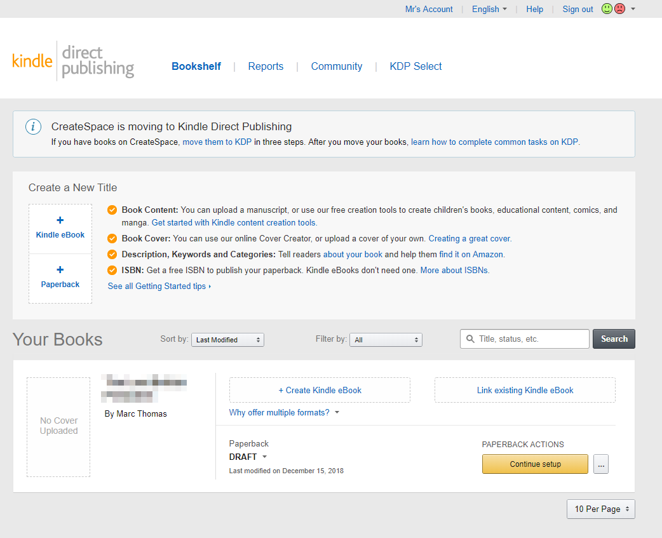Viewport: 662px width, 538px height.
Task: Open the paperback actions ellipsis menu
Action: tap(601, 464)
